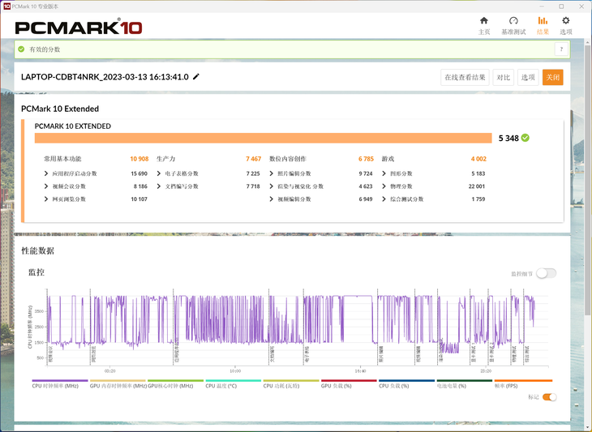Viewport: 592px width, 432px height.
Task: Click the orange PCMARK 10 EXTENDED score bar
Action: click(263, 138)
